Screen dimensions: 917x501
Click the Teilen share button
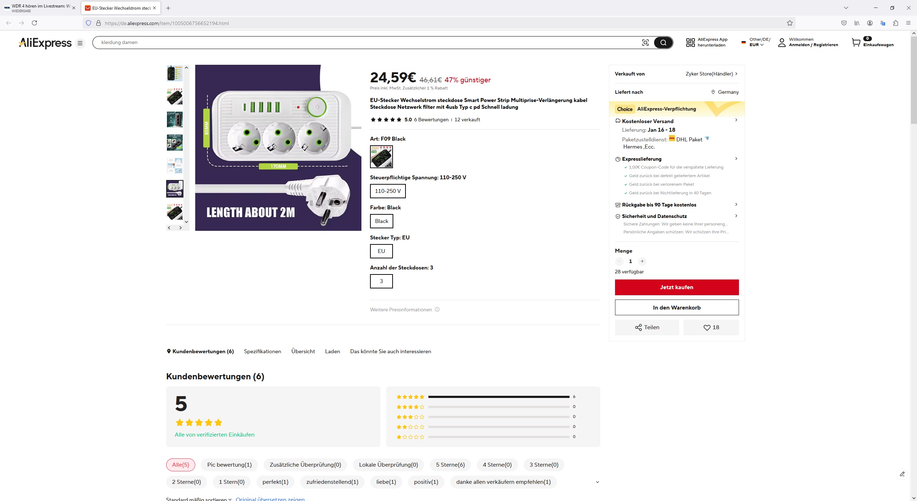coord(647,327)
